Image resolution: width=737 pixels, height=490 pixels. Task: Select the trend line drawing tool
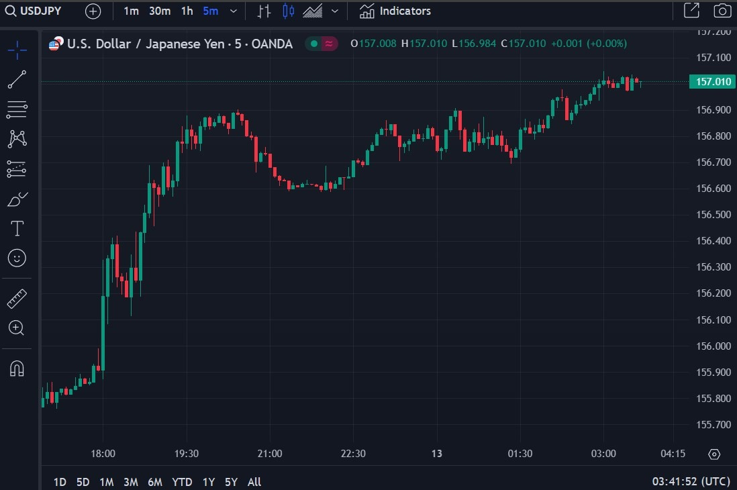[x=17, y=79]
